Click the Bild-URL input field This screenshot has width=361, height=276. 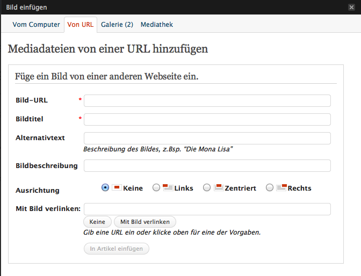(x=207, y=101)
